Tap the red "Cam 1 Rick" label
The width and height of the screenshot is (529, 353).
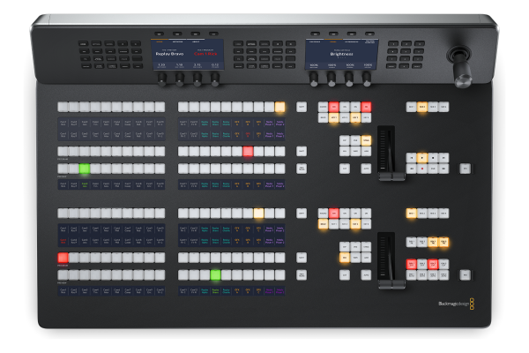point(205,54)
